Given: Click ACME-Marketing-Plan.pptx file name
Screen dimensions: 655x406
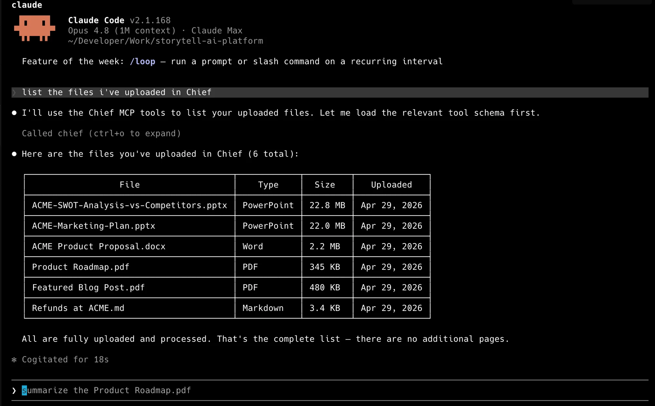Looking at the screenshot, I should (x=94, y=226).
